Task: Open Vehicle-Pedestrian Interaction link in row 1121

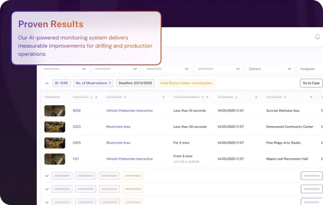Action: coord(130,159)
